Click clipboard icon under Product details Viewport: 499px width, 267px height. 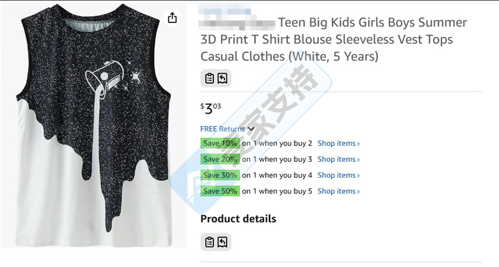click(210, 242)
